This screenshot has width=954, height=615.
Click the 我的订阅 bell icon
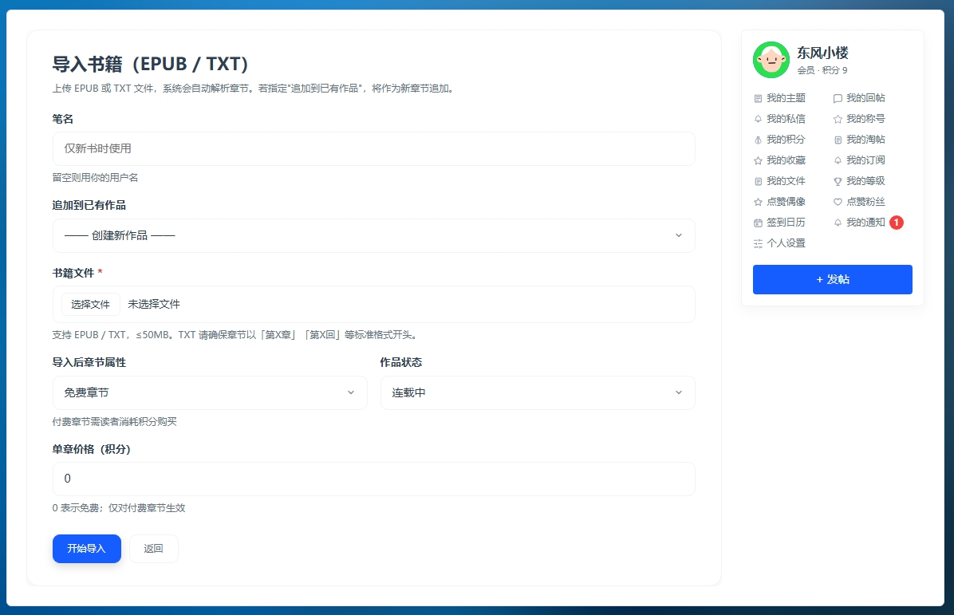click(x=838, y=160)
